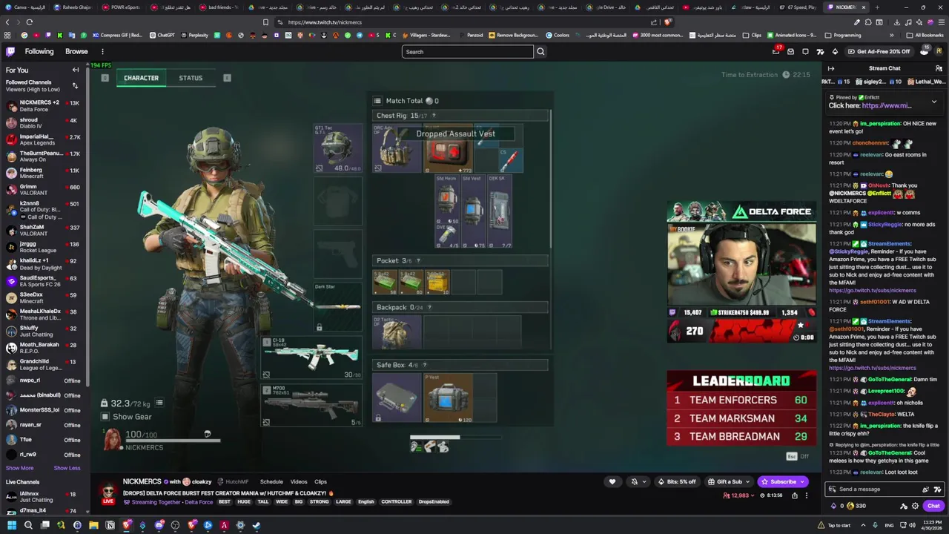Open Windows search in taskbar

28,525
